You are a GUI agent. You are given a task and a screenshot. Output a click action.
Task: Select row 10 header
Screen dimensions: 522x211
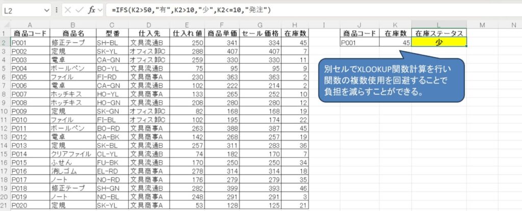[5, 111]
